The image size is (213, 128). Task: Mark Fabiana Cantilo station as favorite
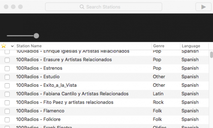click(7, 94)
